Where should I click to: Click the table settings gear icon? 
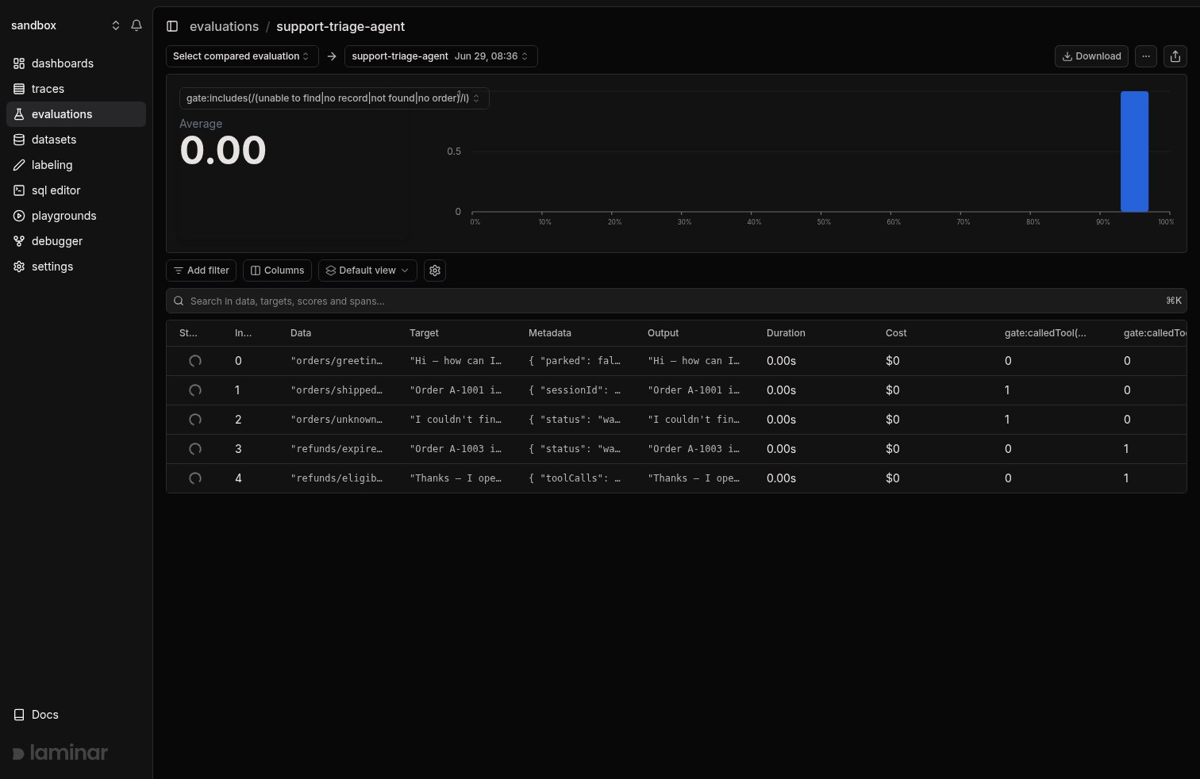(x=435, y=271)
